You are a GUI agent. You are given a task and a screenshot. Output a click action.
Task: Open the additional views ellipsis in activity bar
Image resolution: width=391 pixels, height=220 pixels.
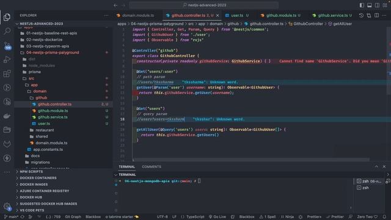pos(7,172)
